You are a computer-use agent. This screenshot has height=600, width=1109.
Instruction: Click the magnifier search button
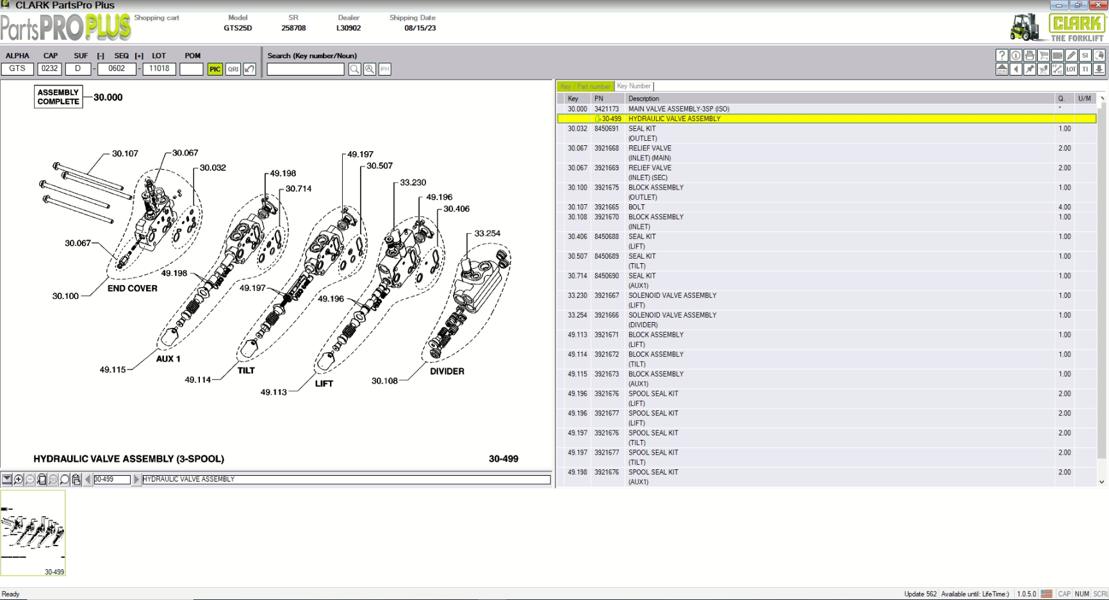tap(354, 69)
